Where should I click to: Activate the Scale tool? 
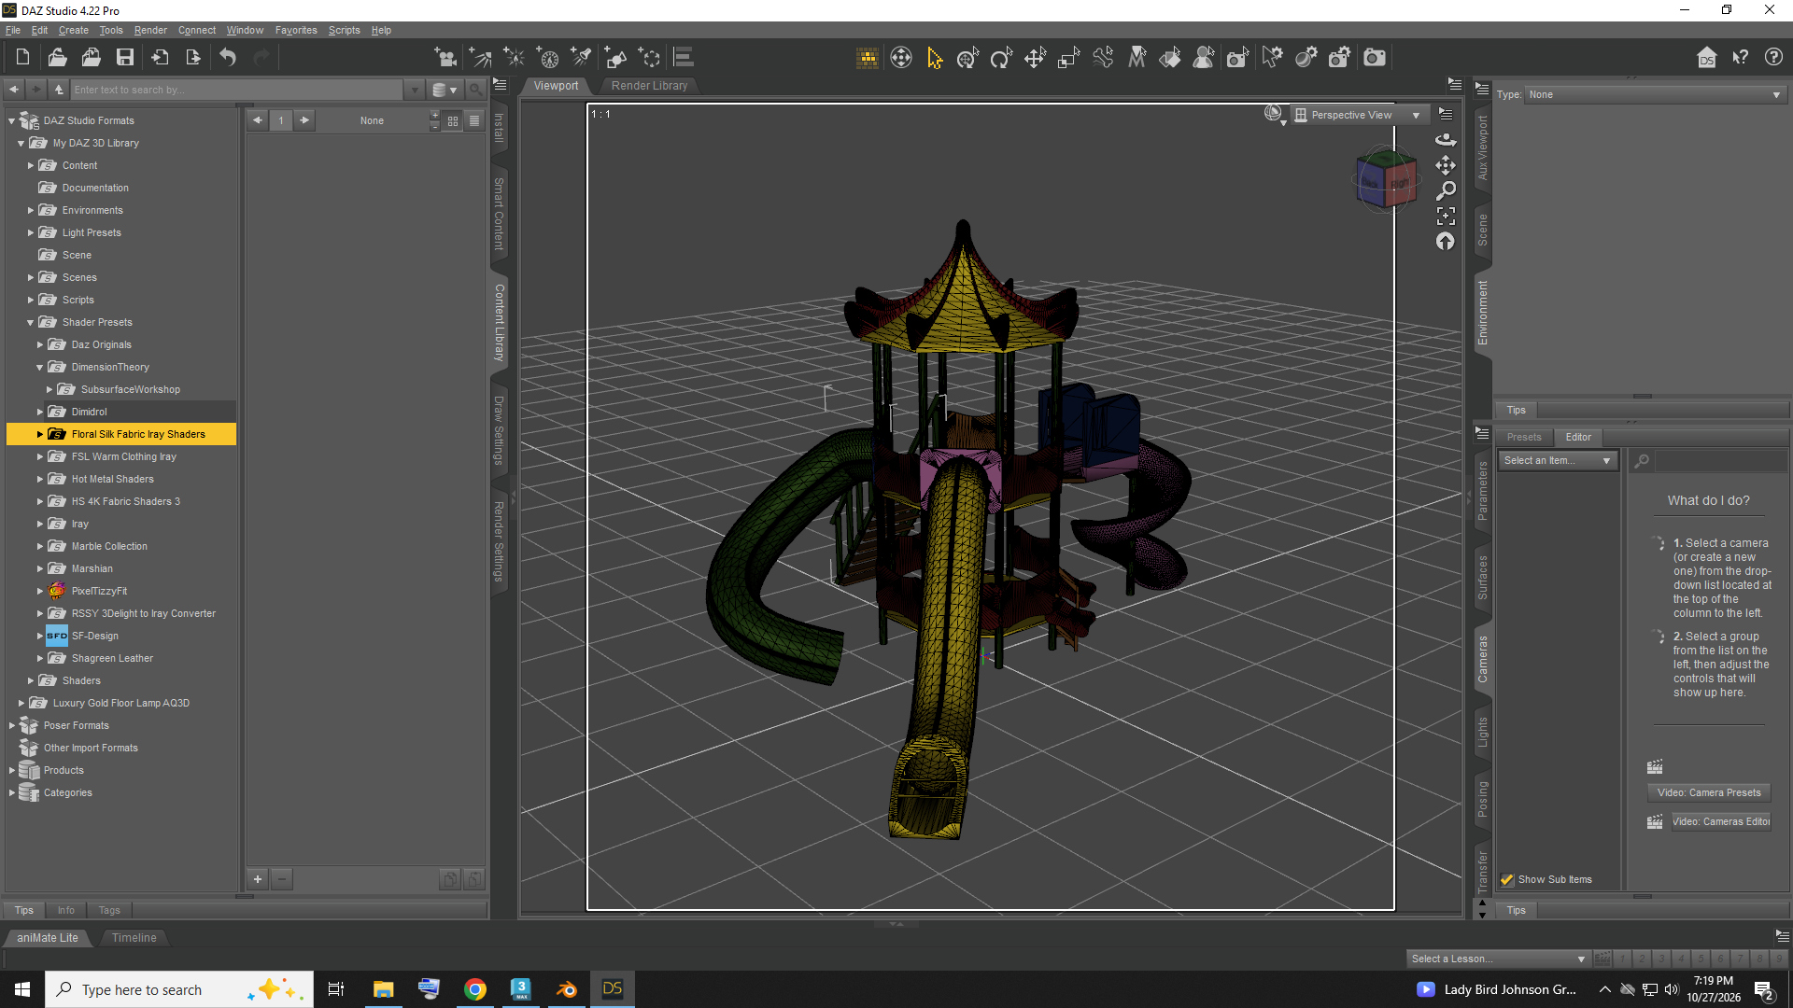1068,58
